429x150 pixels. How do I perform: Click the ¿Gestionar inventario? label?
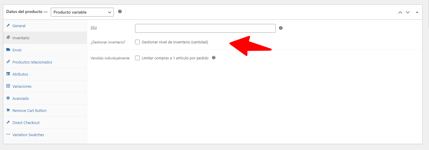[108, 42]
